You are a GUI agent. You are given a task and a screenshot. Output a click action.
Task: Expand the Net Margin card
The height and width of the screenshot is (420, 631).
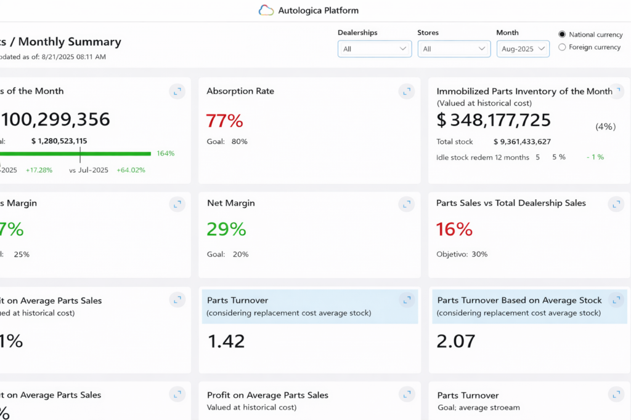[x=407, y=204]
